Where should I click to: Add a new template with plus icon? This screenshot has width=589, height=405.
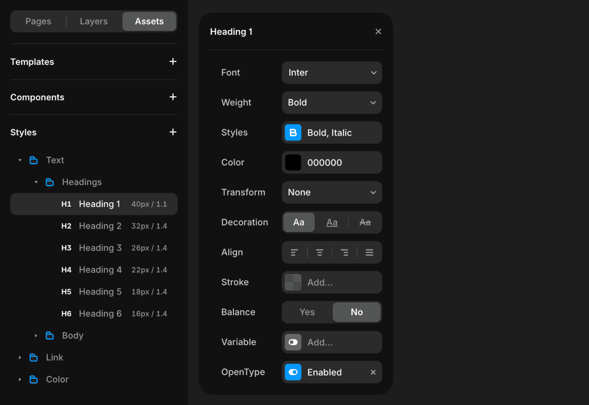[x=173, y=62]
